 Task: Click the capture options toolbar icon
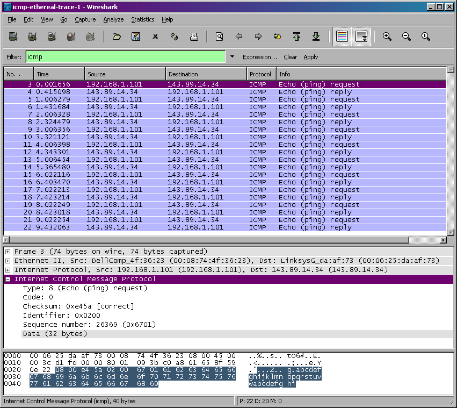click(32, 37)
